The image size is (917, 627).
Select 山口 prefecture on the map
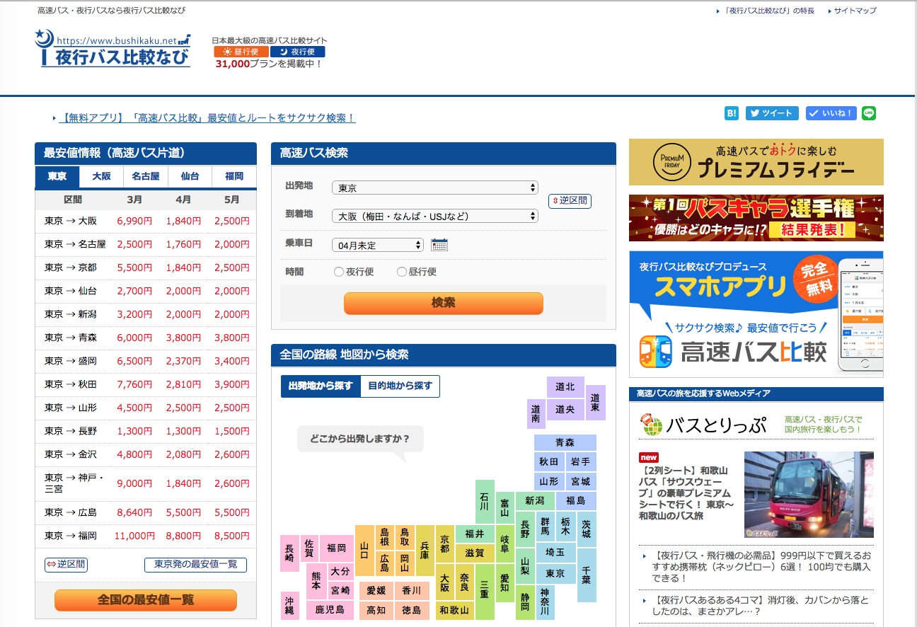(x=364, y=551)
